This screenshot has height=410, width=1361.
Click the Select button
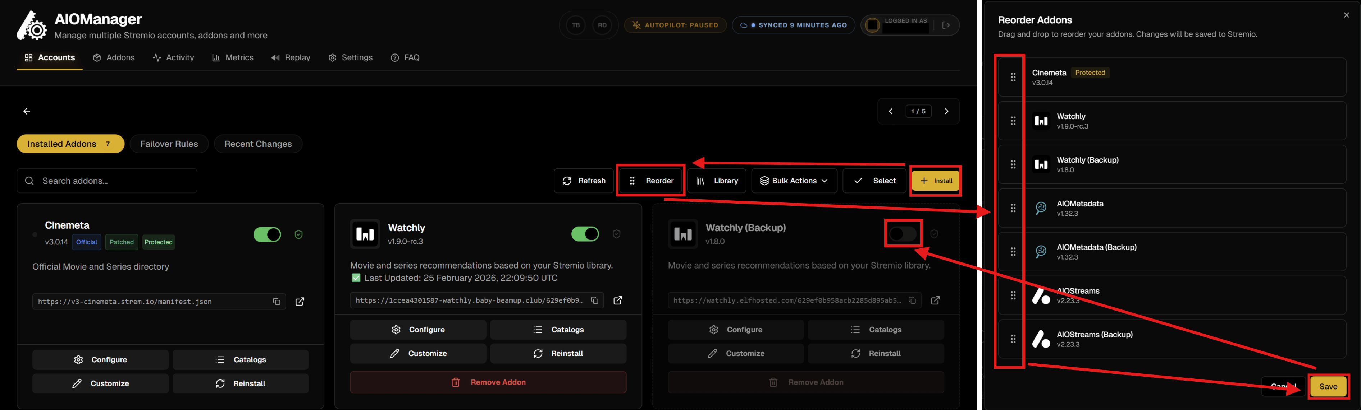click(874, 181)
